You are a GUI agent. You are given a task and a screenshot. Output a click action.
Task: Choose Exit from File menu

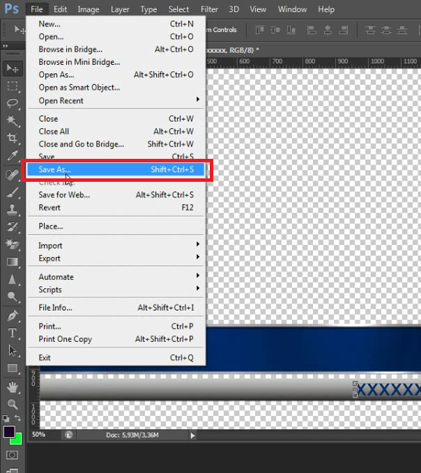point(116,358)
